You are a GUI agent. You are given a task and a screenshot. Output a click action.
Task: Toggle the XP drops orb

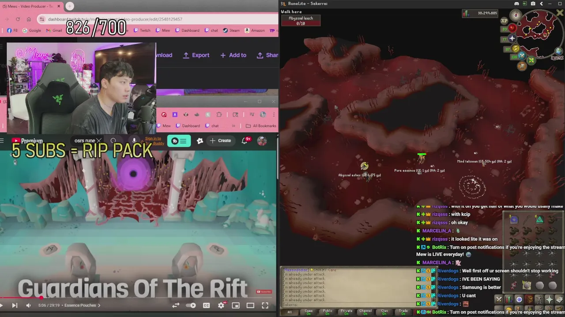point(504,21)
